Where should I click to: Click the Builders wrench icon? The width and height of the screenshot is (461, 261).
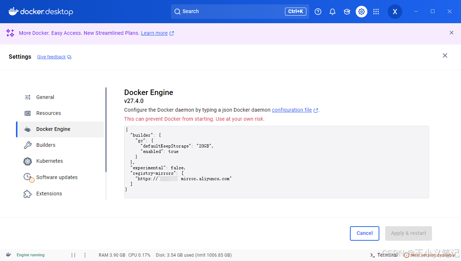(x=28, y=145)
